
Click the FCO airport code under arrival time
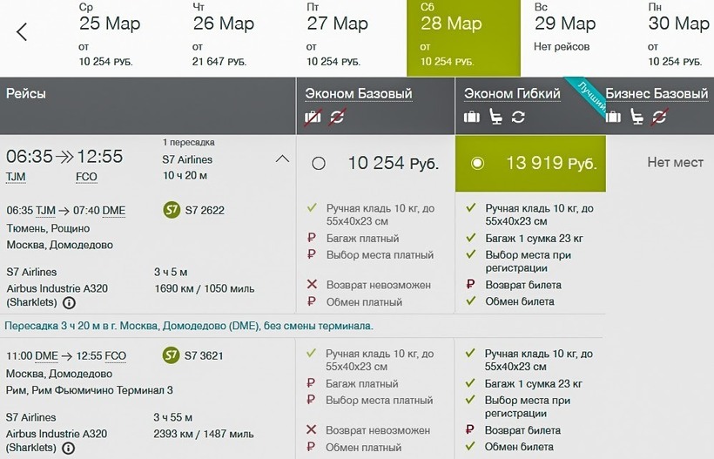(x=86, y=177)
